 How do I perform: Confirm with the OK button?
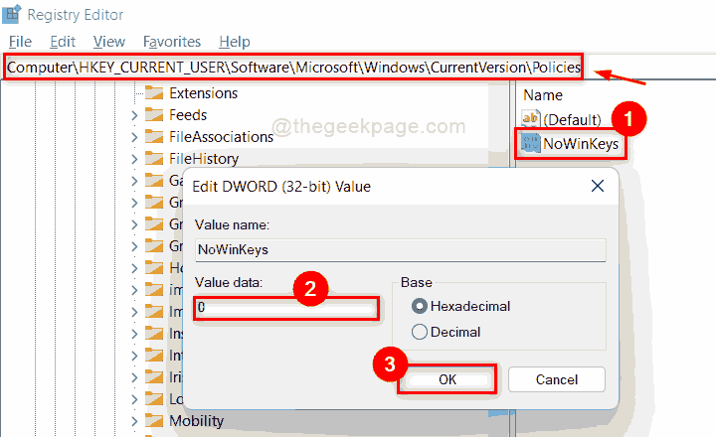click(447, 379)
